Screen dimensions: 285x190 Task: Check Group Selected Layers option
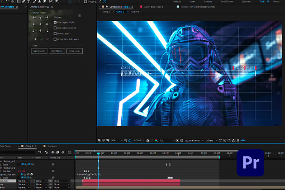tap(55, 39)
